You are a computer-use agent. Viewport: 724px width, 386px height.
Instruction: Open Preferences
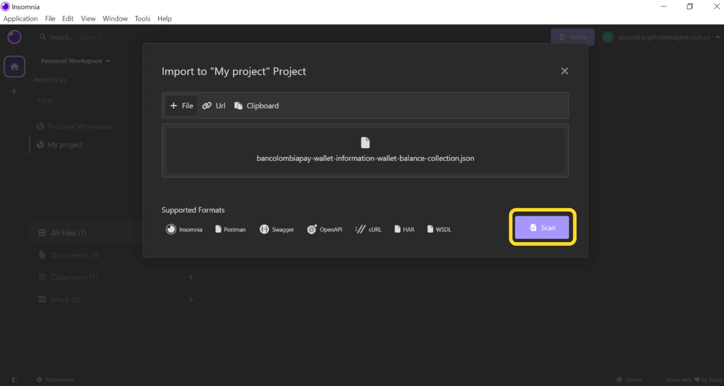point(55,380)
